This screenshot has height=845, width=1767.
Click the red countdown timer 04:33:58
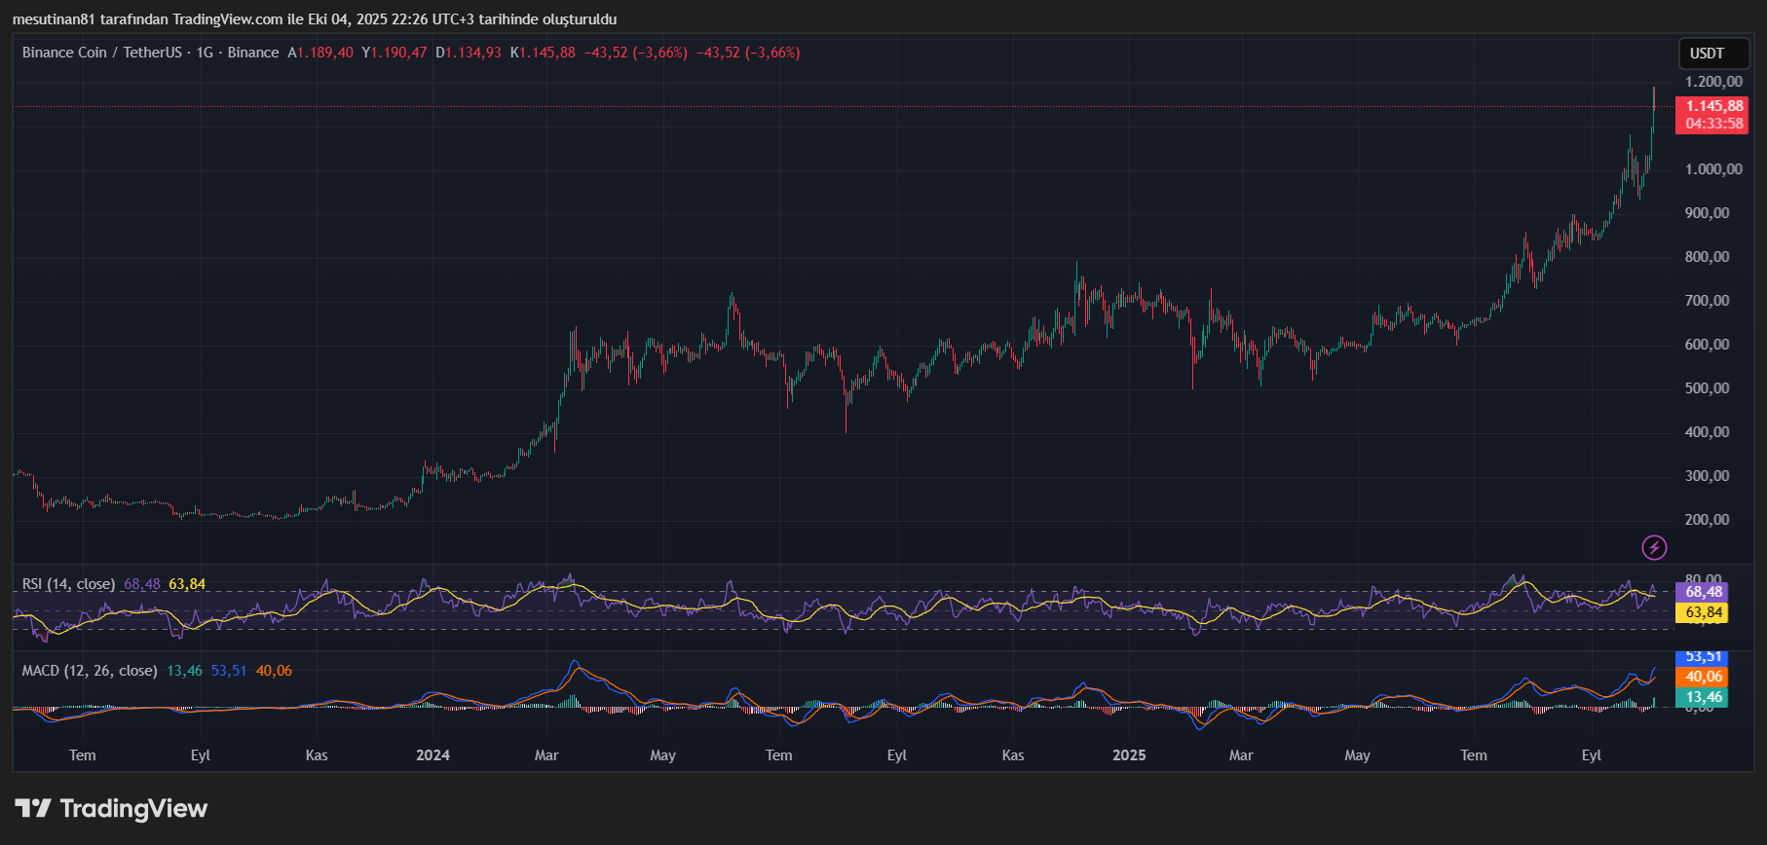point(1713,124)
